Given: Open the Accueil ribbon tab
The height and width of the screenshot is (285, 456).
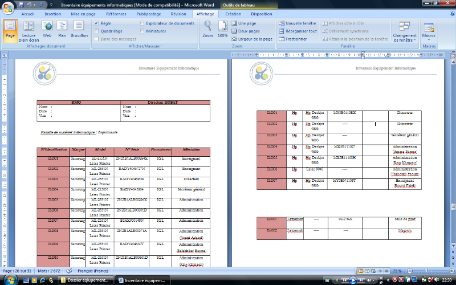Looking at the screenshot, I should click(x=28, y=14).
